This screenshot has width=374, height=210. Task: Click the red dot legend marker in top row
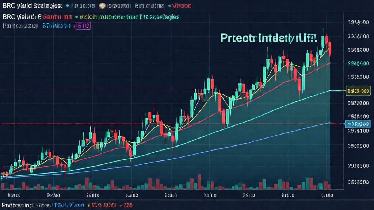pyautogui.click(x=170, y=6)
